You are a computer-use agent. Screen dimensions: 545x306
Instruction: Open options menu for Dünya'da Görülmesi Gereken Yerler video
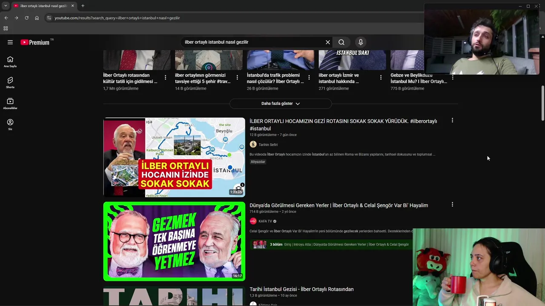(x=452, y=205)
